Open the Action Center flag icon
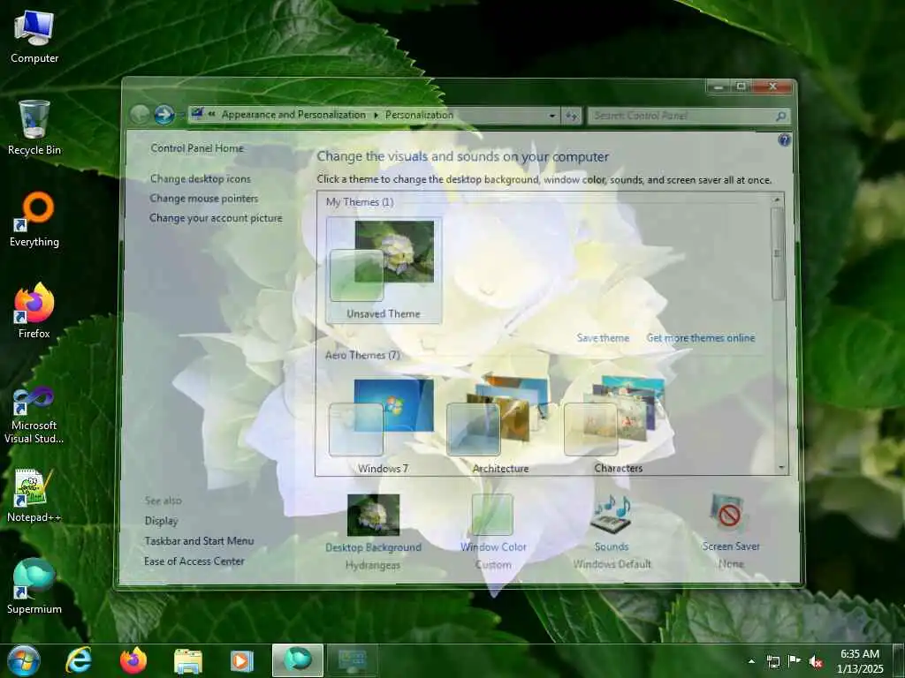The image size is (905, 678). point(795,661)
